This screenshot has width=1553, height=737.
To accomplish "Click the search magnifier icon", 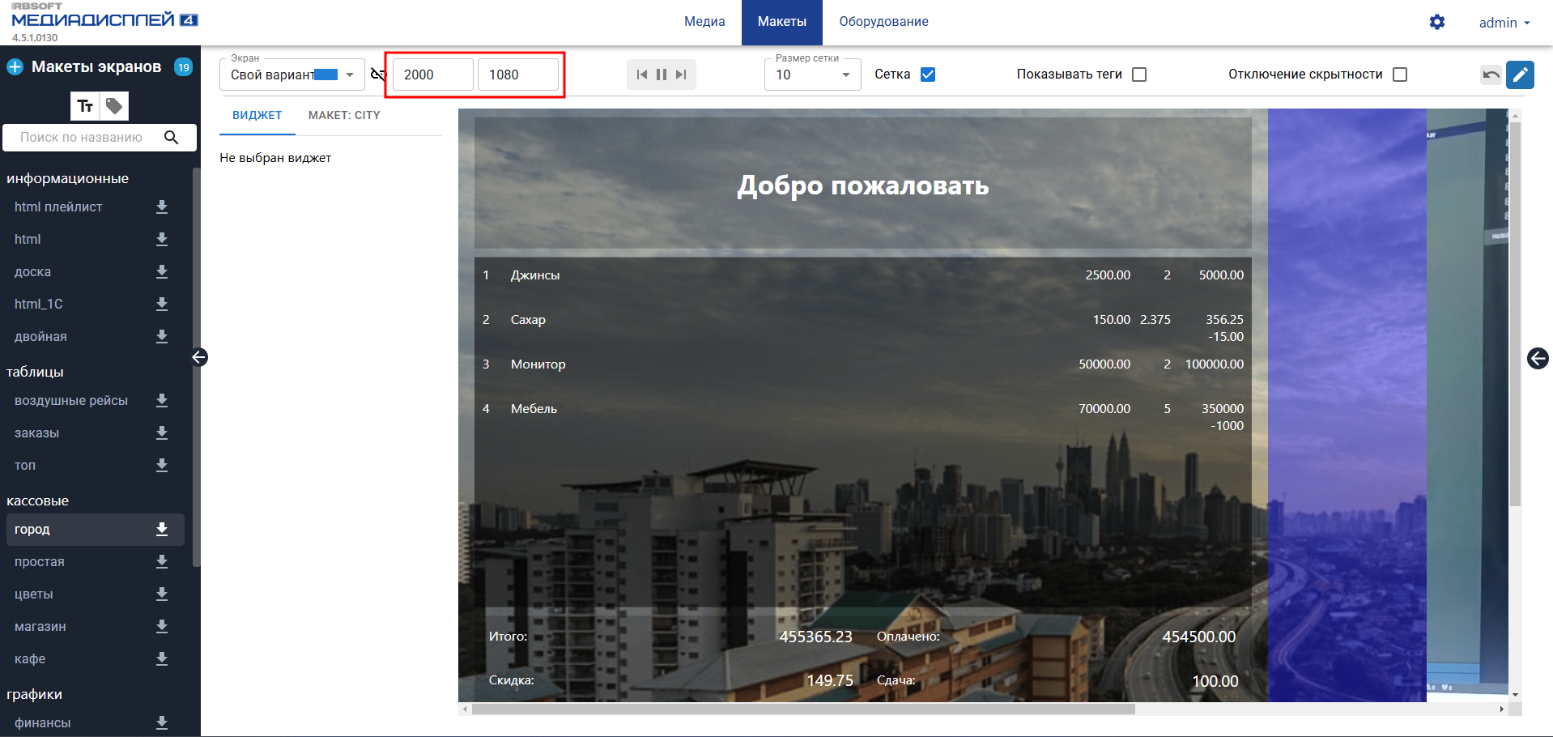I will tap(171, 137).
